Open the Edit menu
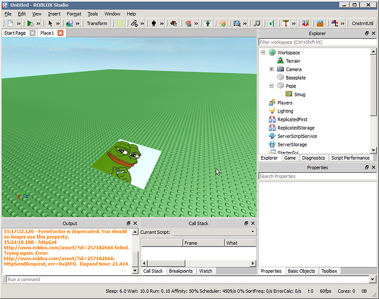The image size is (379, 299). tap(22, 14)
